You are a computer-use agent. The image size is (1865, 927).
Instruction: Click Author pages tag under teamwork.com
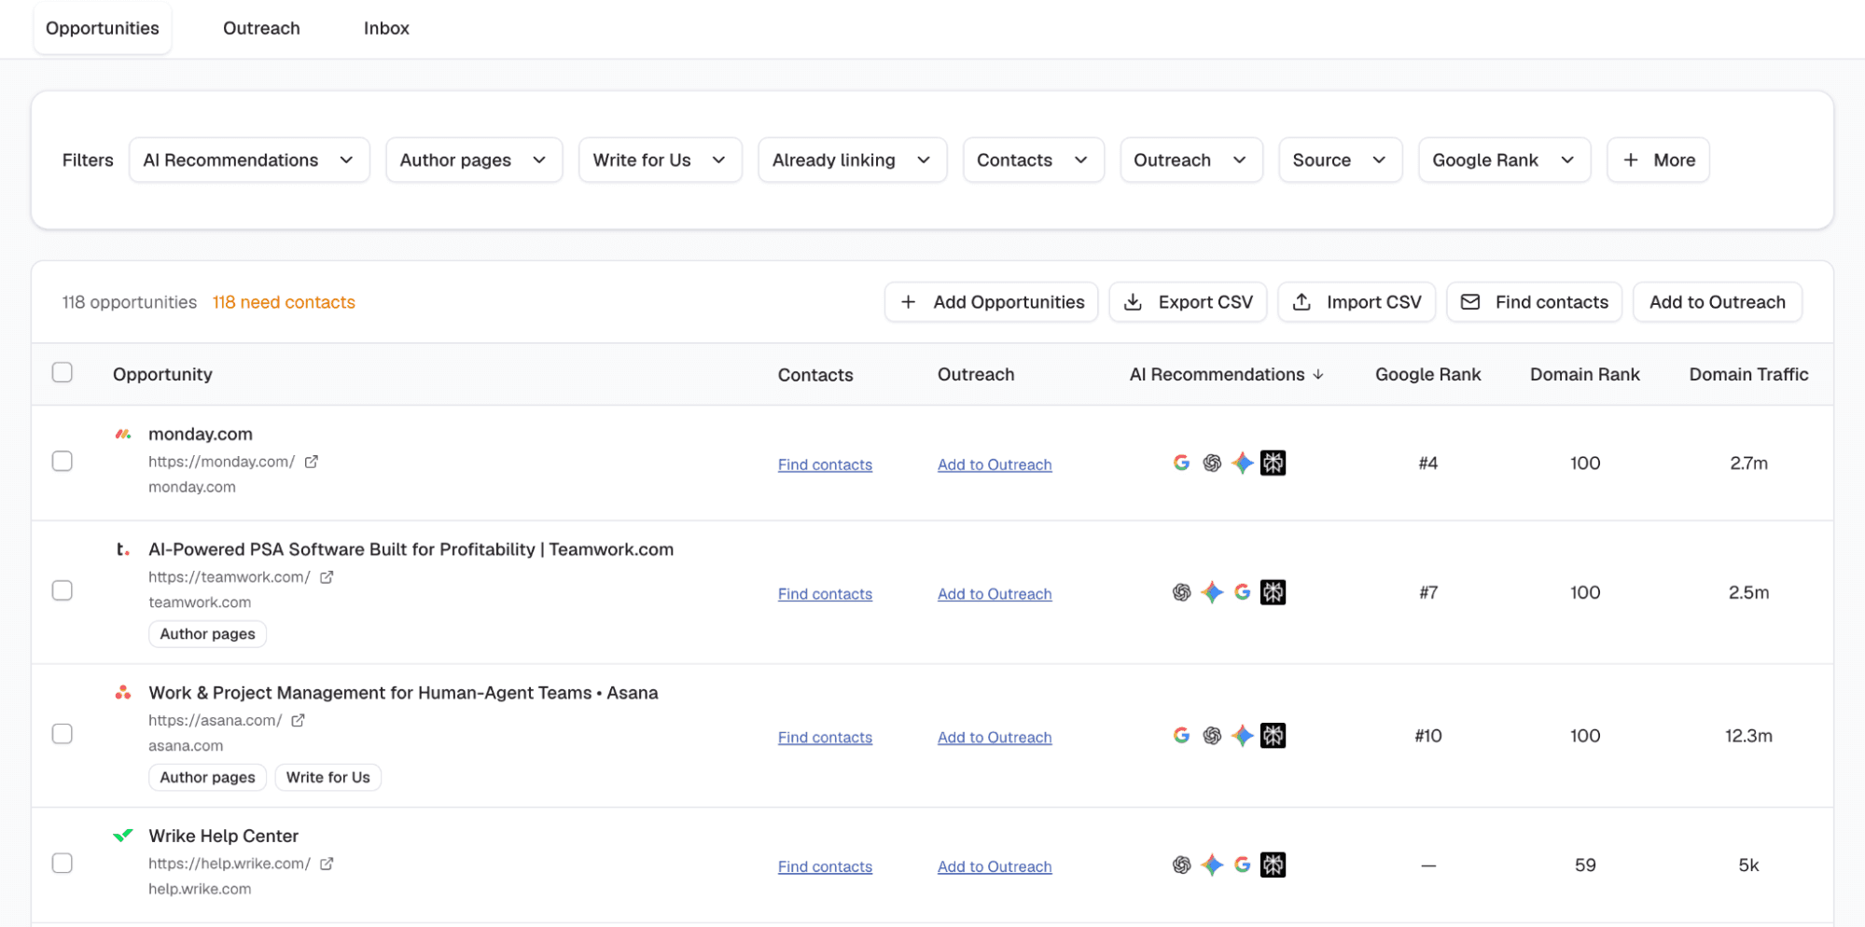207,634
